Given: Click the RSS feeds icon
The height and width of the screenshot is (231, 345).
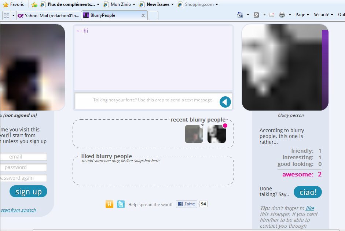Looking at the screenshot, I should pyautogui.click(x=256, y=15).
